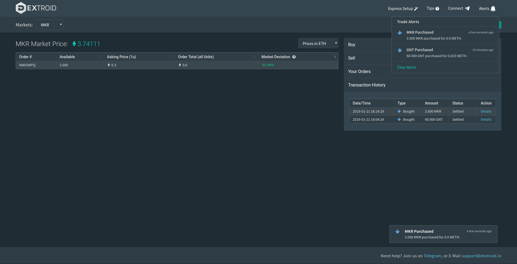Open the Markets MKR dropdown
This screenshot has width=517, height=264.
coord(50,25)
